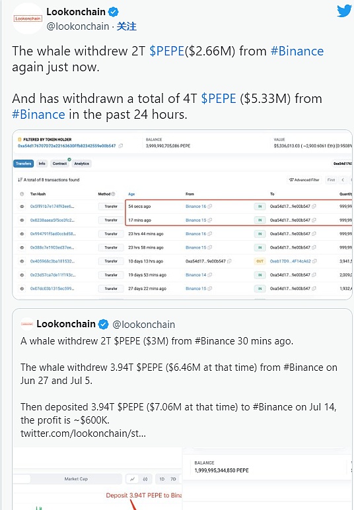The image size is (354, 510).
Task: Copy Binance 16 address in first row
Action: point(210,207)
